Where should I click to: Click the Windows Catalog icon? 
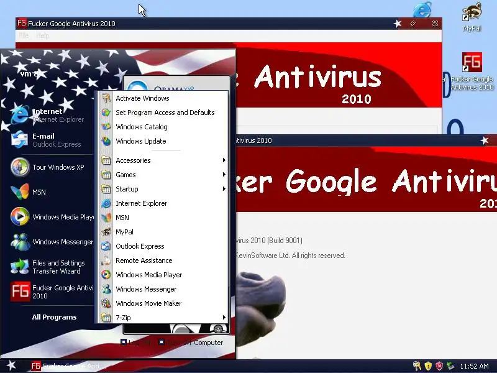pyautogui.click(x=106, y=127)
